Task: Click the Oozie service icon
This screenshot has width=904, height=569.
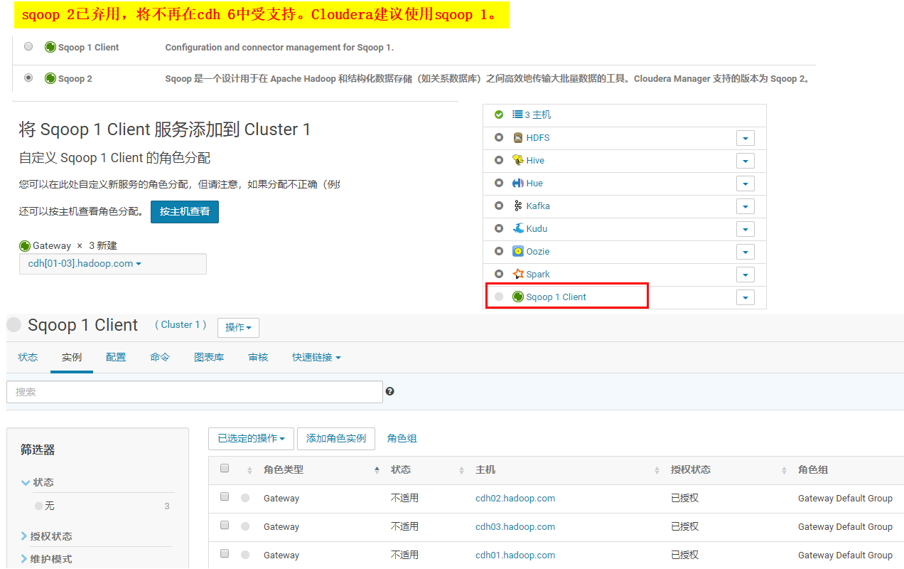Action: [518, 251]
